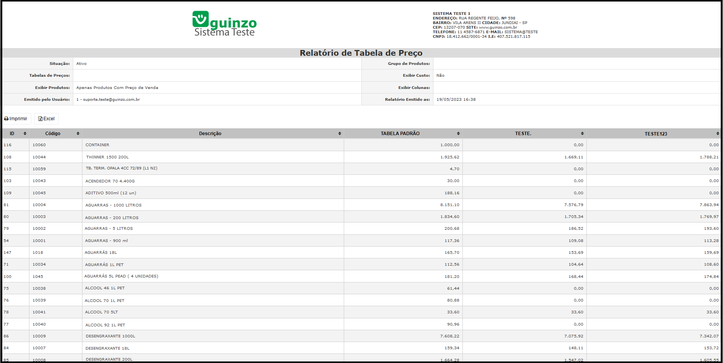Select AGUARRAS - 5 LITROS description
Viewport: 723px width, 363px height.
pos(109,229)
